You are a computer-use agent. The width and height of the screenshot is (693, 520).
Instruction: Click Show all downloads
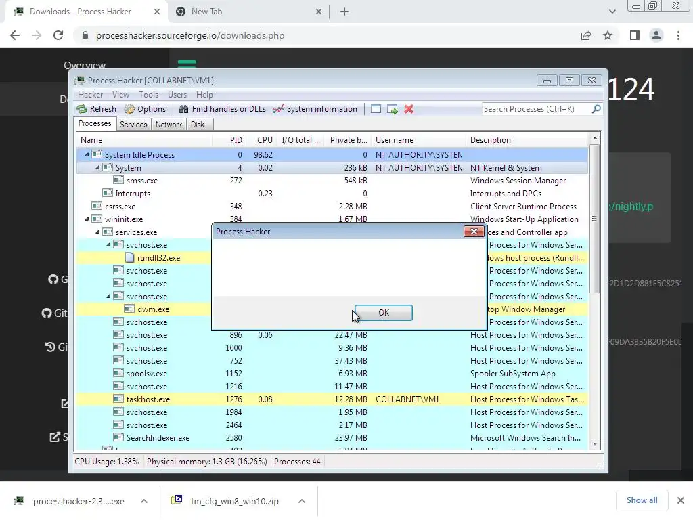[x=642, y=500]
